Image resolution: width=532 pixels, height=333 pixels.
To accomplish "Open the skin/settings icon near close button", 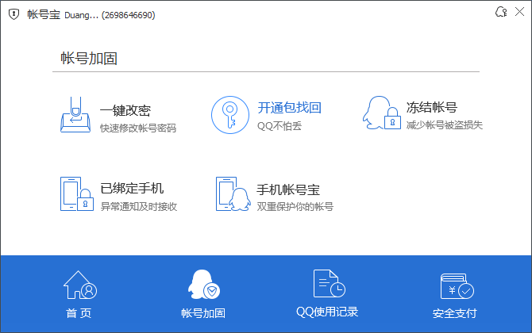I will [x=501, y=12].
